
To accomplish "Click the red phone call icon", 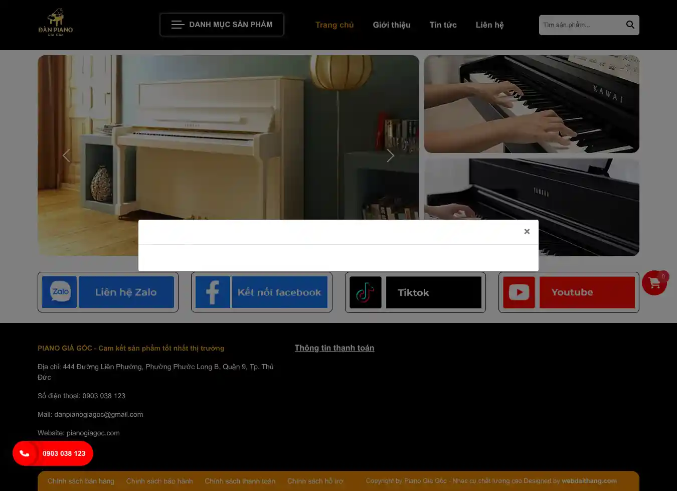I will tap(25, 453).
